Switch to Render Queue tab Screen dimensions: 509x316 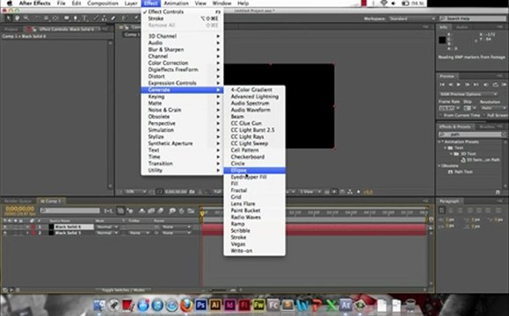pos(18,201)
